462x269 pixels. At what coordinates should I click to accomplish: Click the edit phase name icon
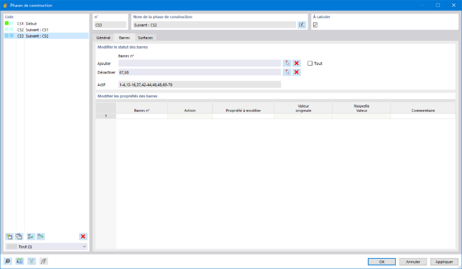pos(302,25)
